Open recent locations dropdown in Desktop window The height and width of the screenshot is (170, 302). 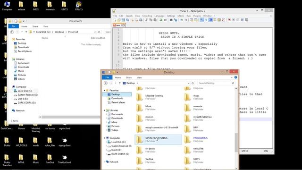click(x=116, y=83)
